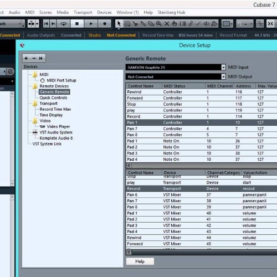Select the Erase tool
The height and width of the screenshot is (277, 277).
click(x=151, y=24)
